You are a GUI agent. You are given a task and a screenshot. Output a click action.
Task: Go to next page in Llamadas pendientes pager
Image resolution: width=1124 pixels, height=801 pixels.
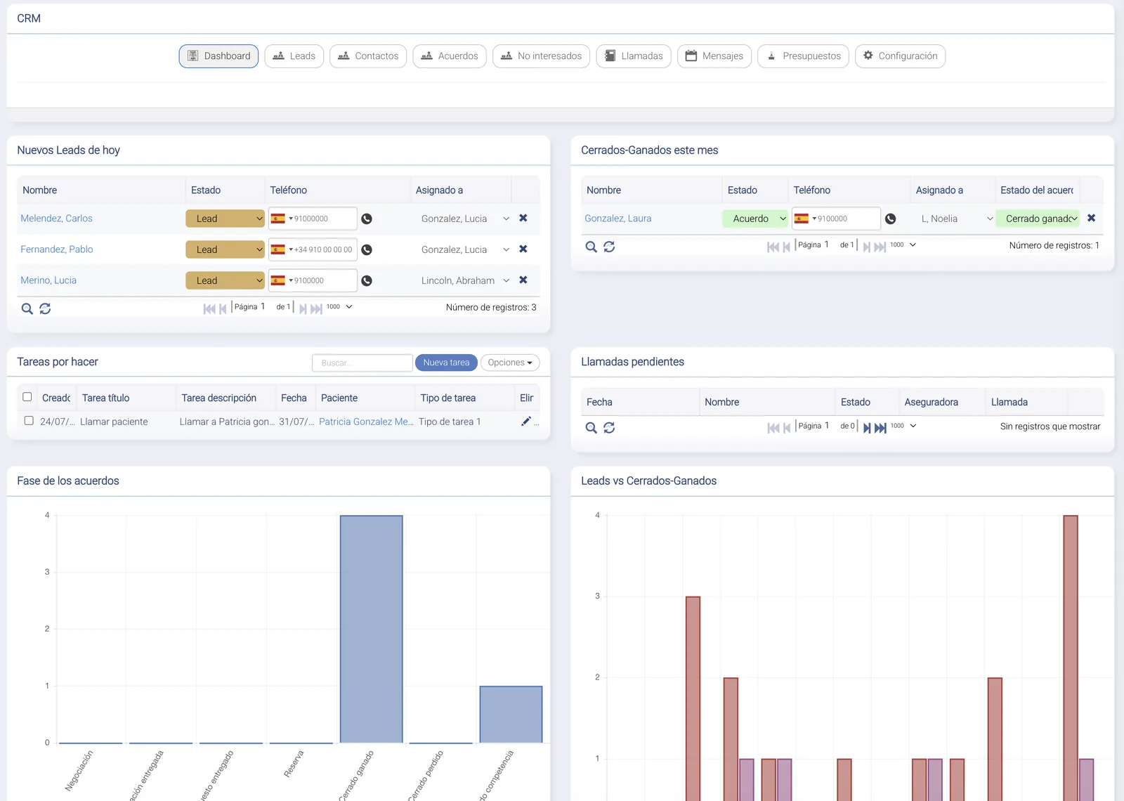click(x=867, y=428)
